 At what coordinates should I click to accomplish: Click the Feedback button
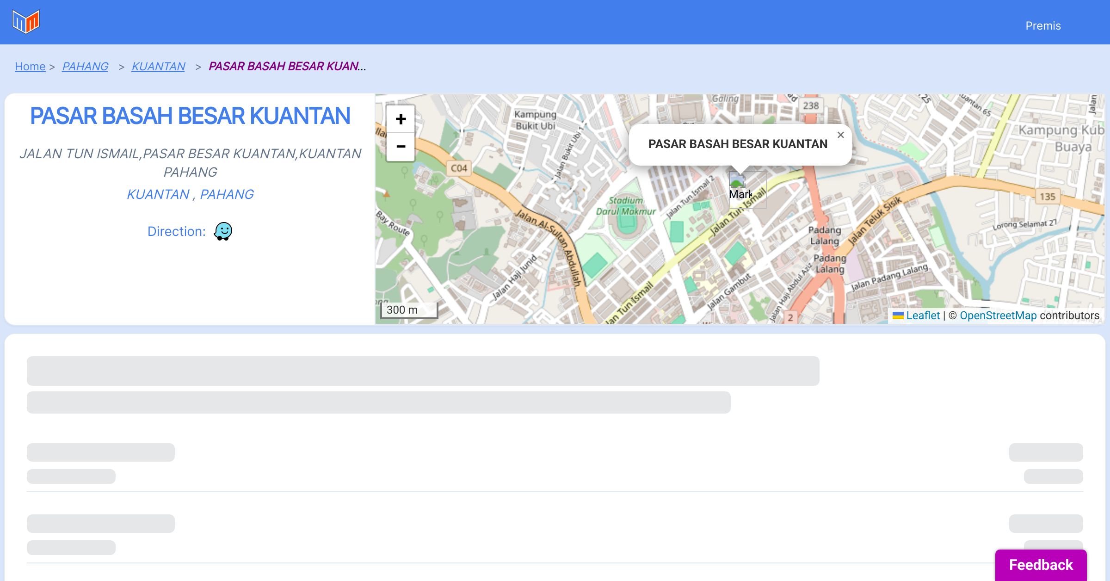click(1041, 564)
